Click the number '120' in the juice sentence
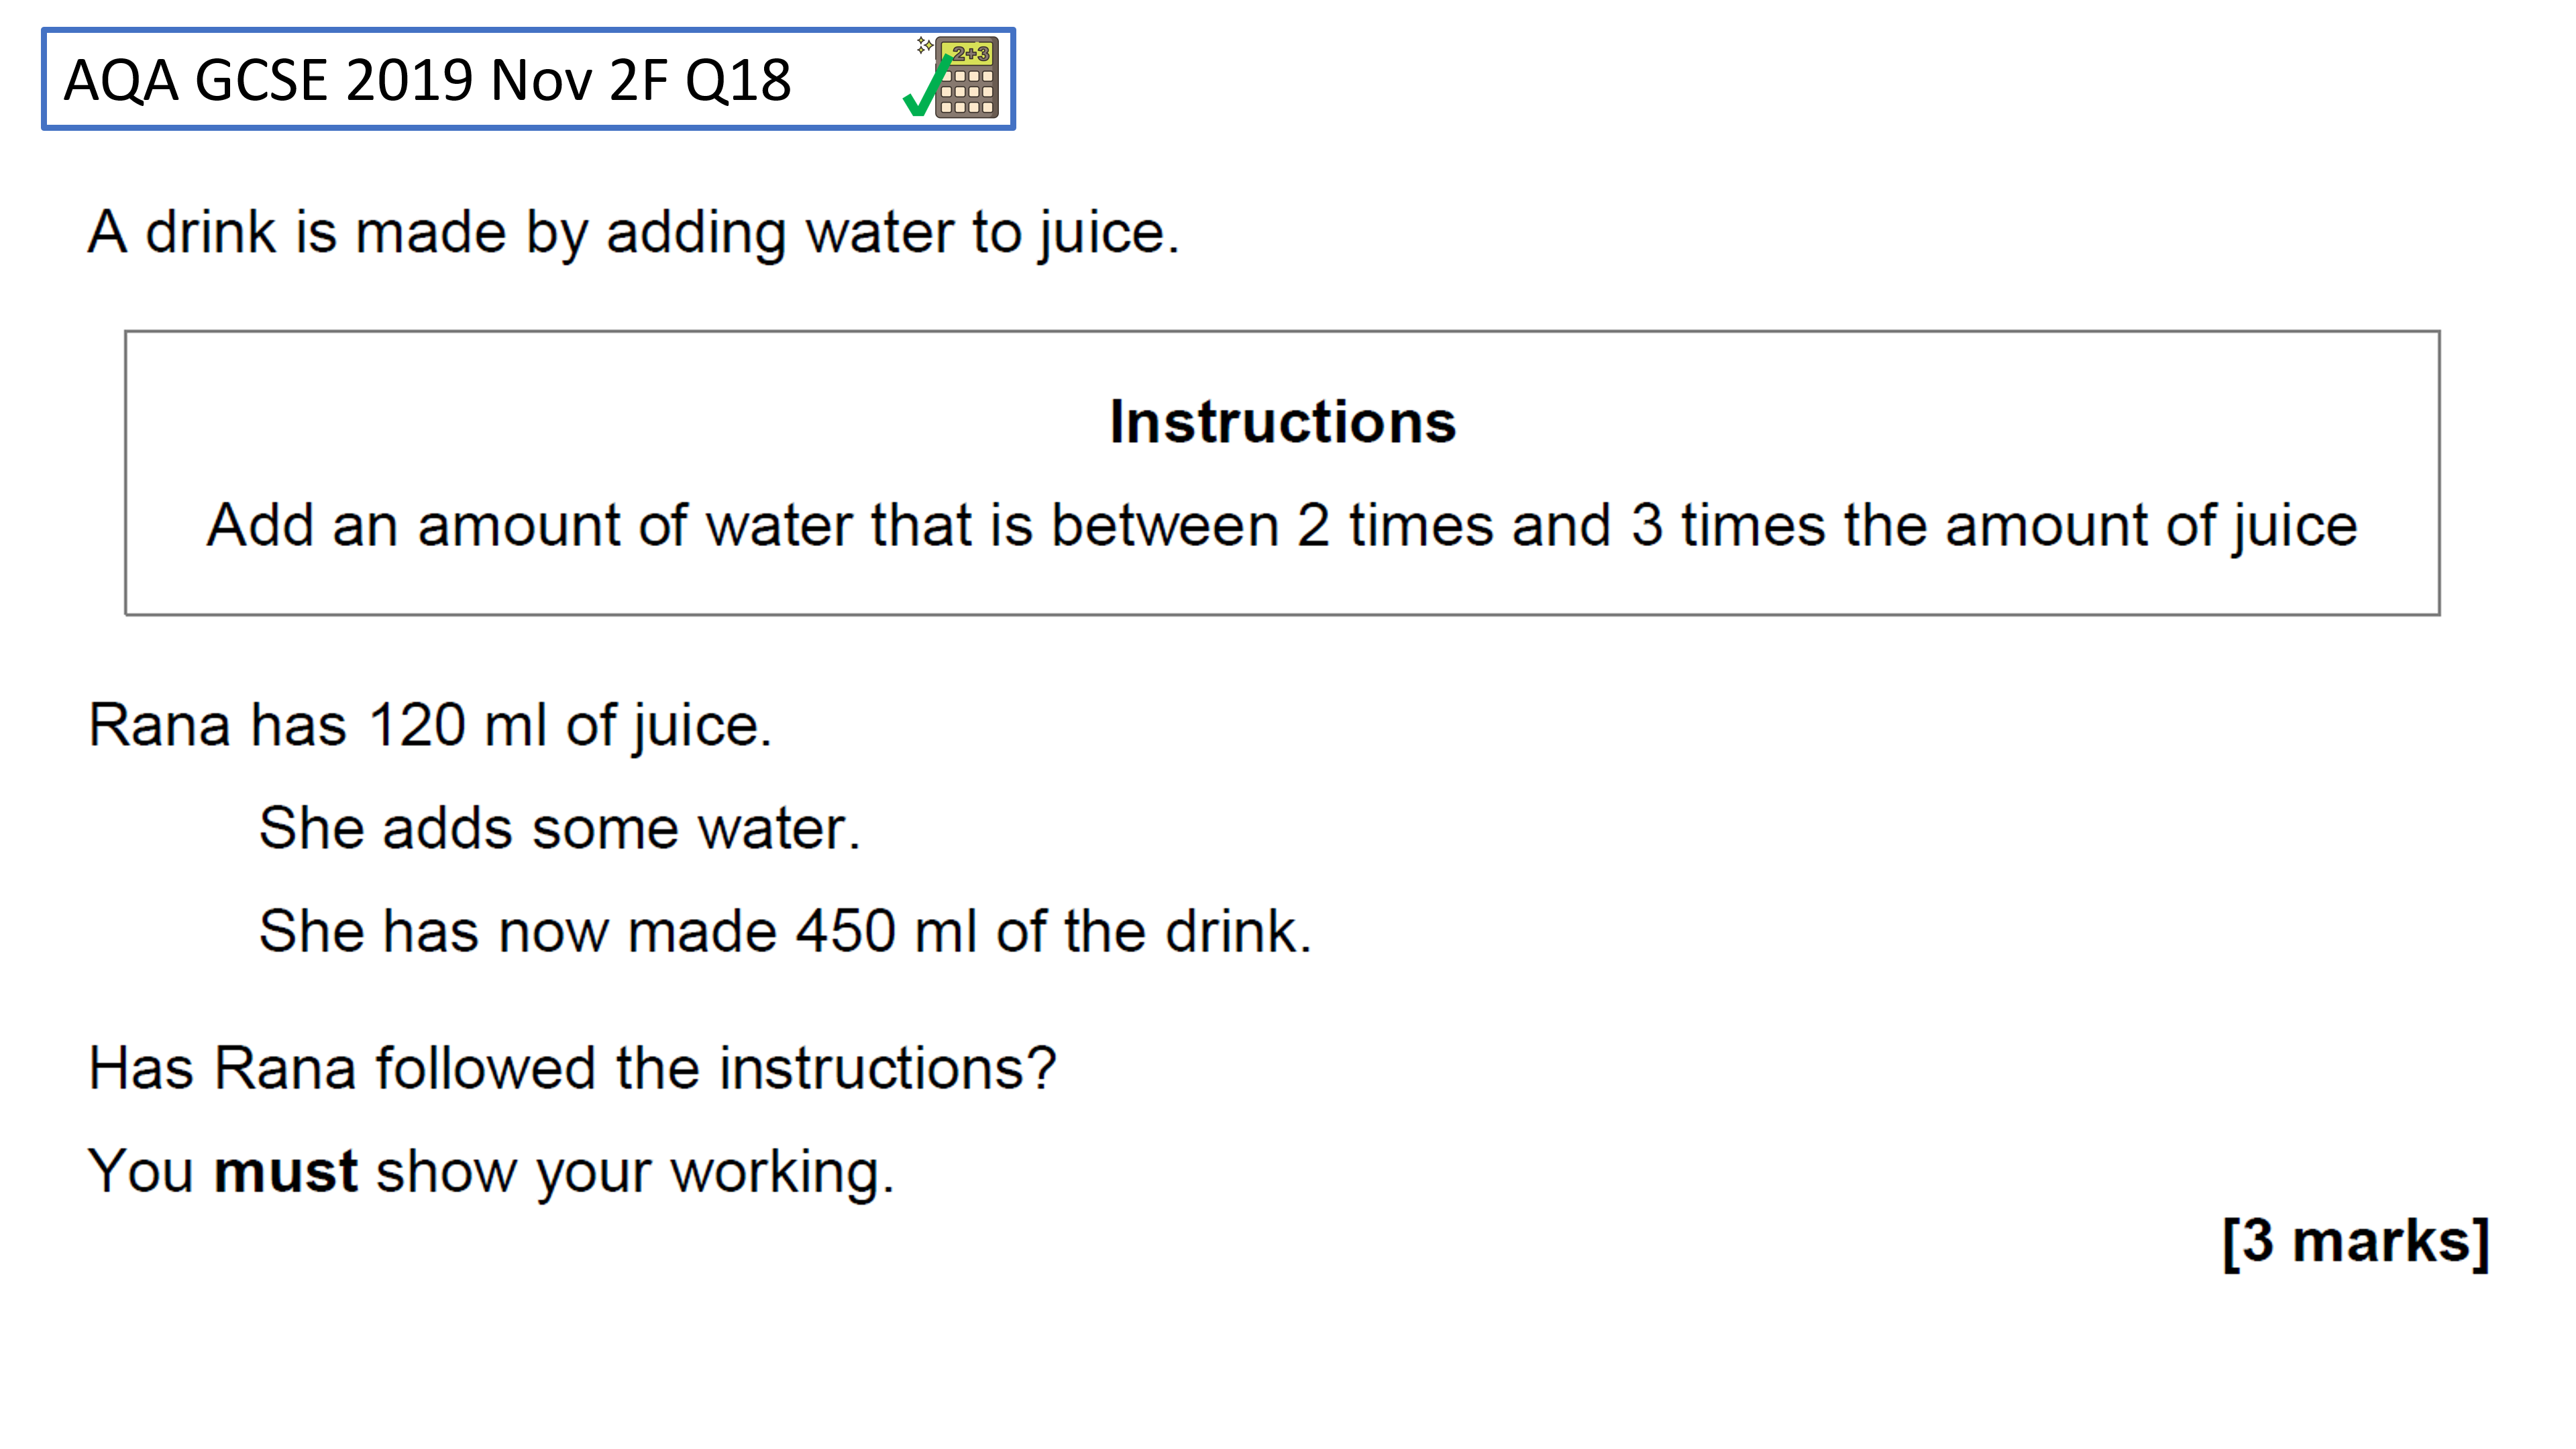Image resolution: width=2576 pixels, height=1449 pixels. [417, 725]
